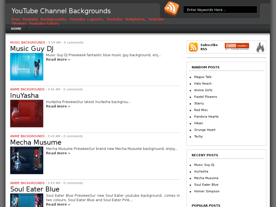
Task: Open Mecha Musume in Recent Posts
Action: tap(206, 178)
